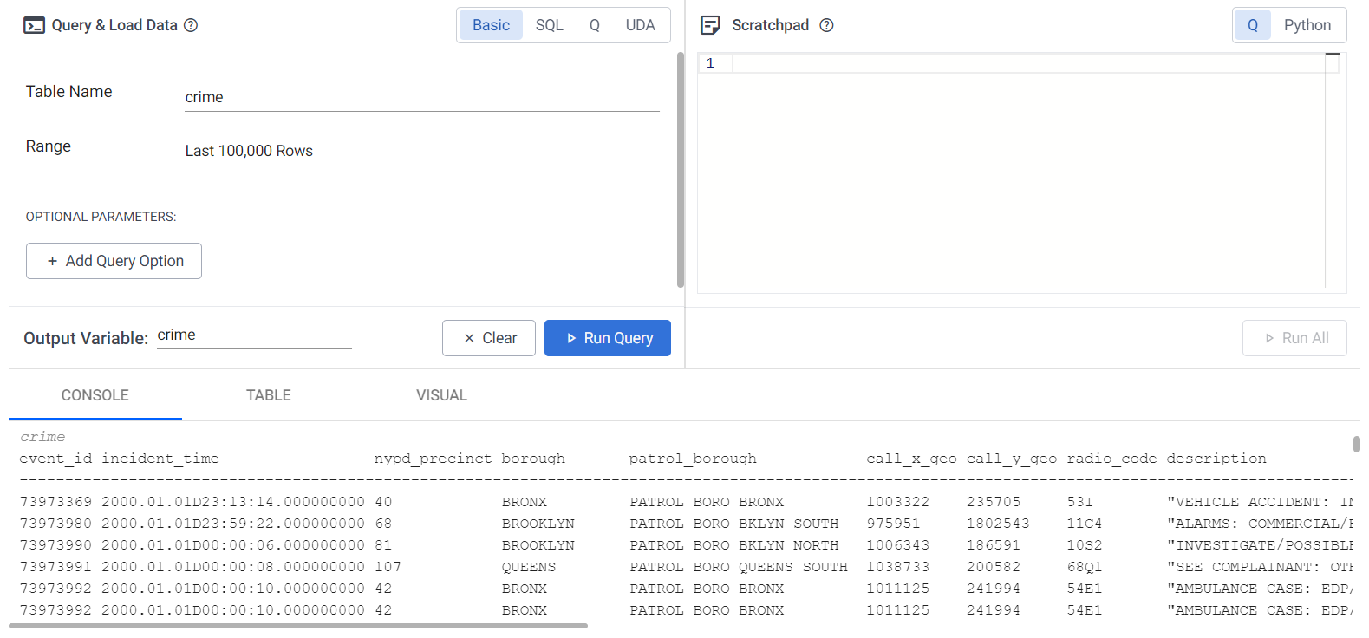
Task: Select the Q query mode option
Action: click(595, 25)
